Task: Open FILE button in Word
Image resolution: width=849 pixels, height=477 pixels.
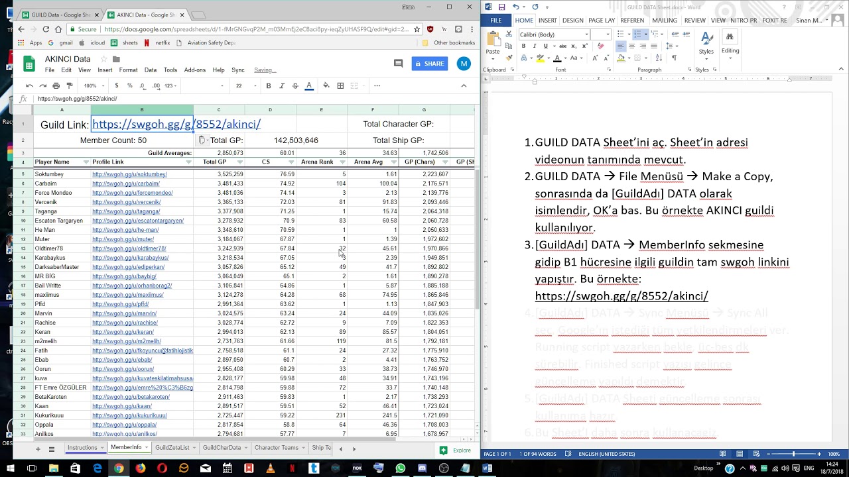Action: (x=496, y=21)
